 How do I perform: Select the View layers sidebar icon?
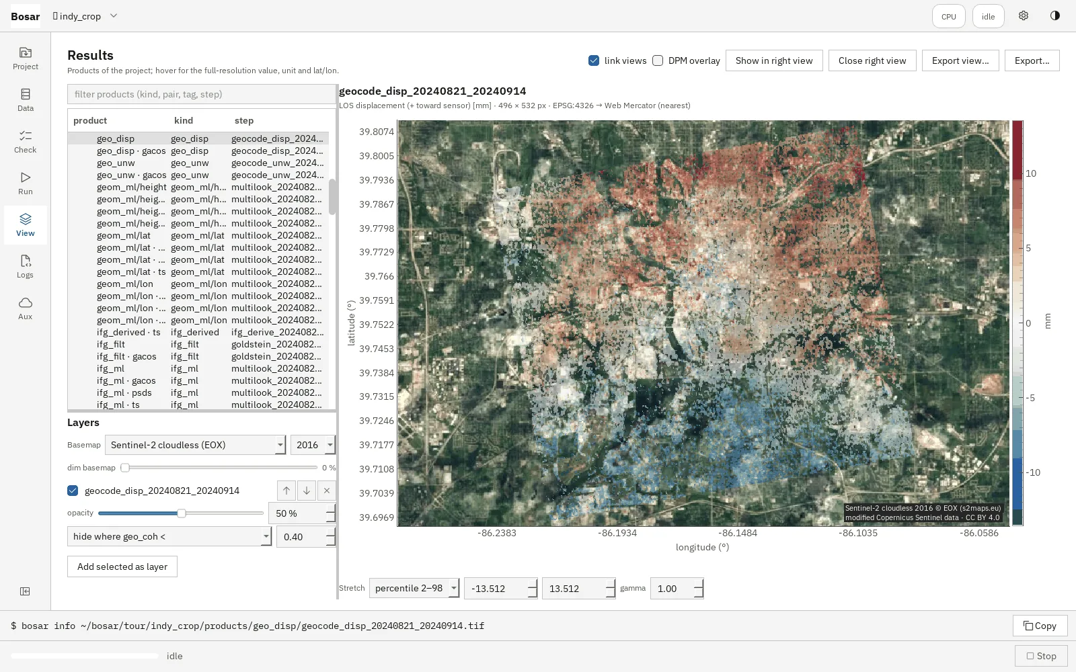[26, 225]
